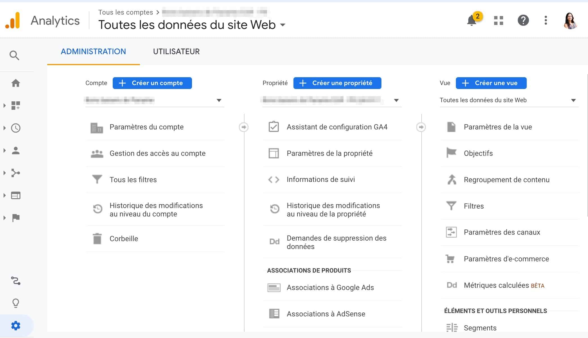Open Real-time clock icon in sidebar
The height and width of the screenshot is (338, 588).
(x=16, y=128)
